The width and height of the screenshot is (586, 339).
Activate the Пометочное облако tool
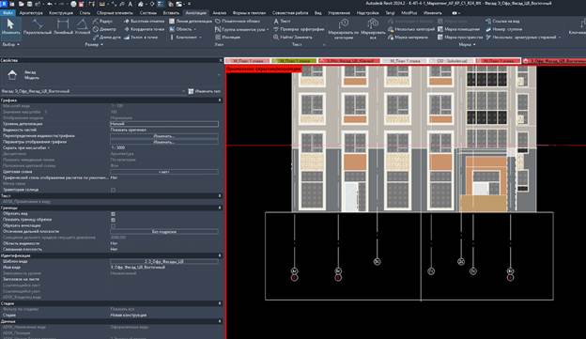click(238, 22)
